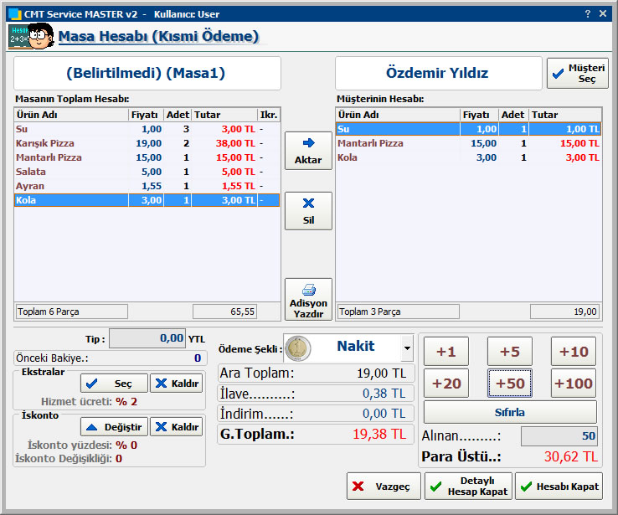618x515 pixels.
Task: Click the Alınan amount input field
Action: tap(559, 436)
